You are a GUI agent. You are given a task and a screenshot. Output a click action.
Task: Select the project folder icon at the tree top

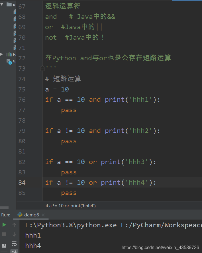click(9, 4)
